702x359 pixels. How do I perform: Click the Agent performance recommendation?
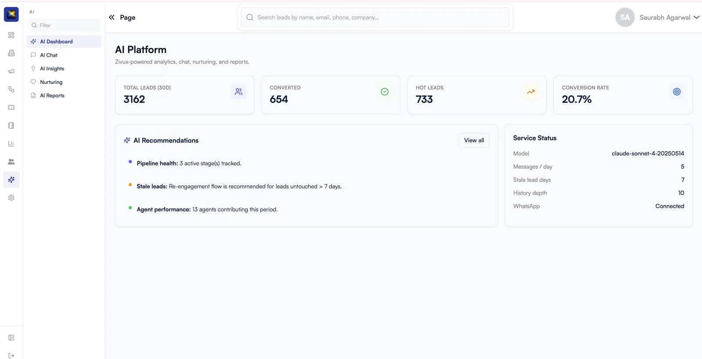click(x=207, y=209)
